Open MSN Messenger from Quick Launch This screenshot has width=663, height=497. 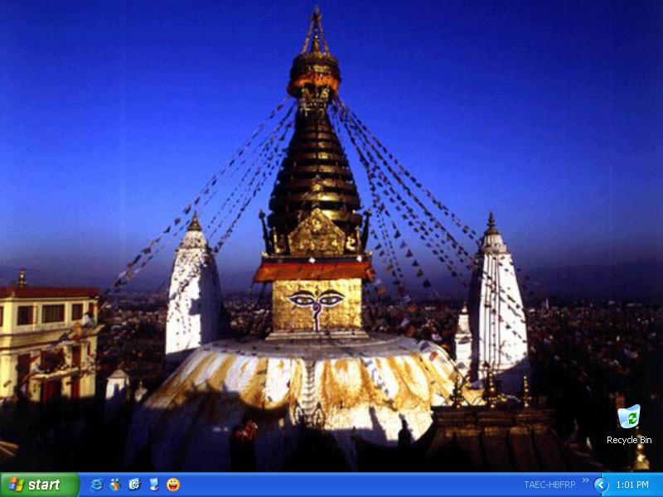tap(115, 485)
